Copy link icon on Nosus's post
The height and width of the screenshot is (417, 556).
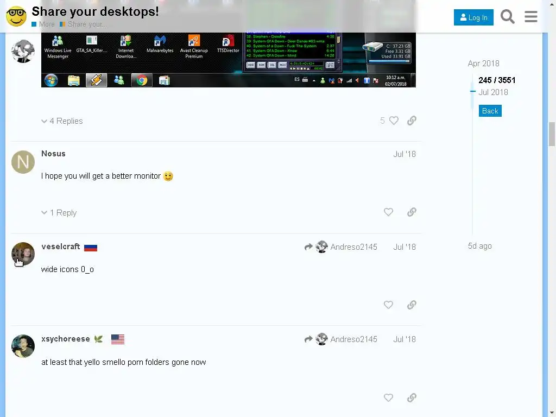(x=412, y=212)
